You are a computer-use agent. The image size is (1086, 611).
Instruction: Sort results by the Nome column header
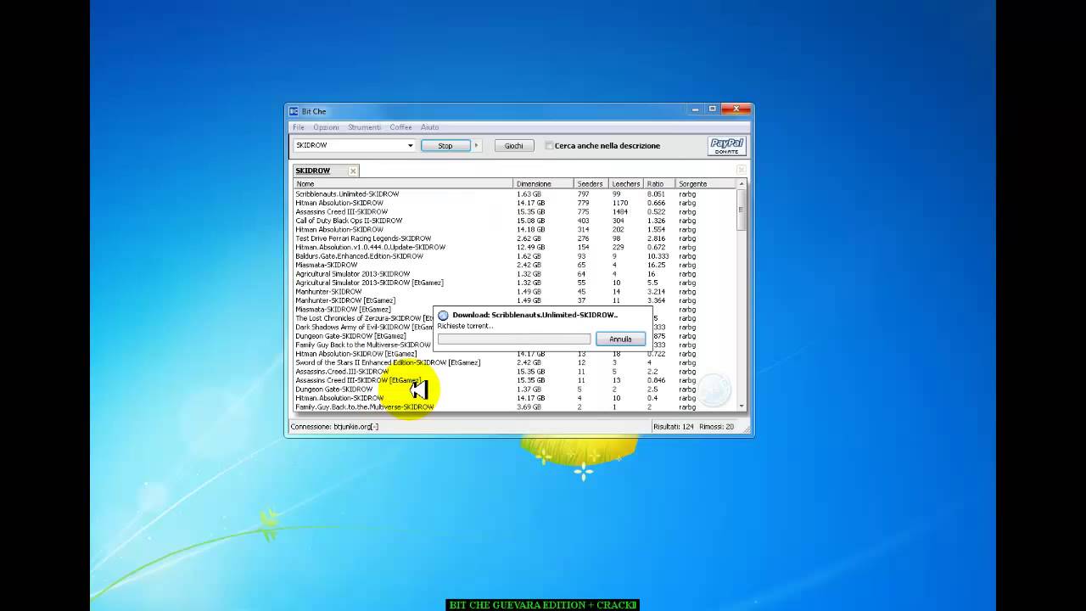pos(404,183)
